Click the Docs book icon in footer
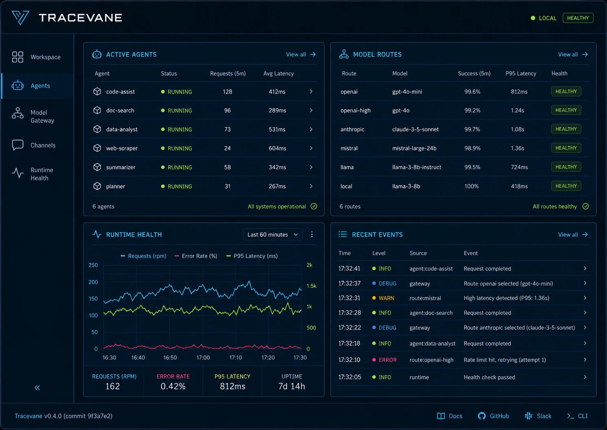The width and height of the screenshot is (607, 430). [x=441, y=416]
